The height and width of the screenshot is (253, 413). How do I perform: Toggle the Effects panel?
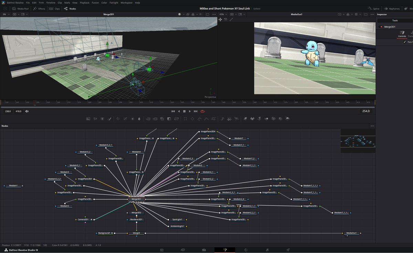(40, 8)
